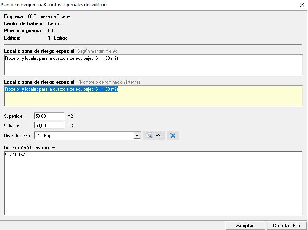The width and height of the screenshot is (308, 230).
Task: Click the 'Descripción/observaciones:' label
Action: (x=30, y=148)
